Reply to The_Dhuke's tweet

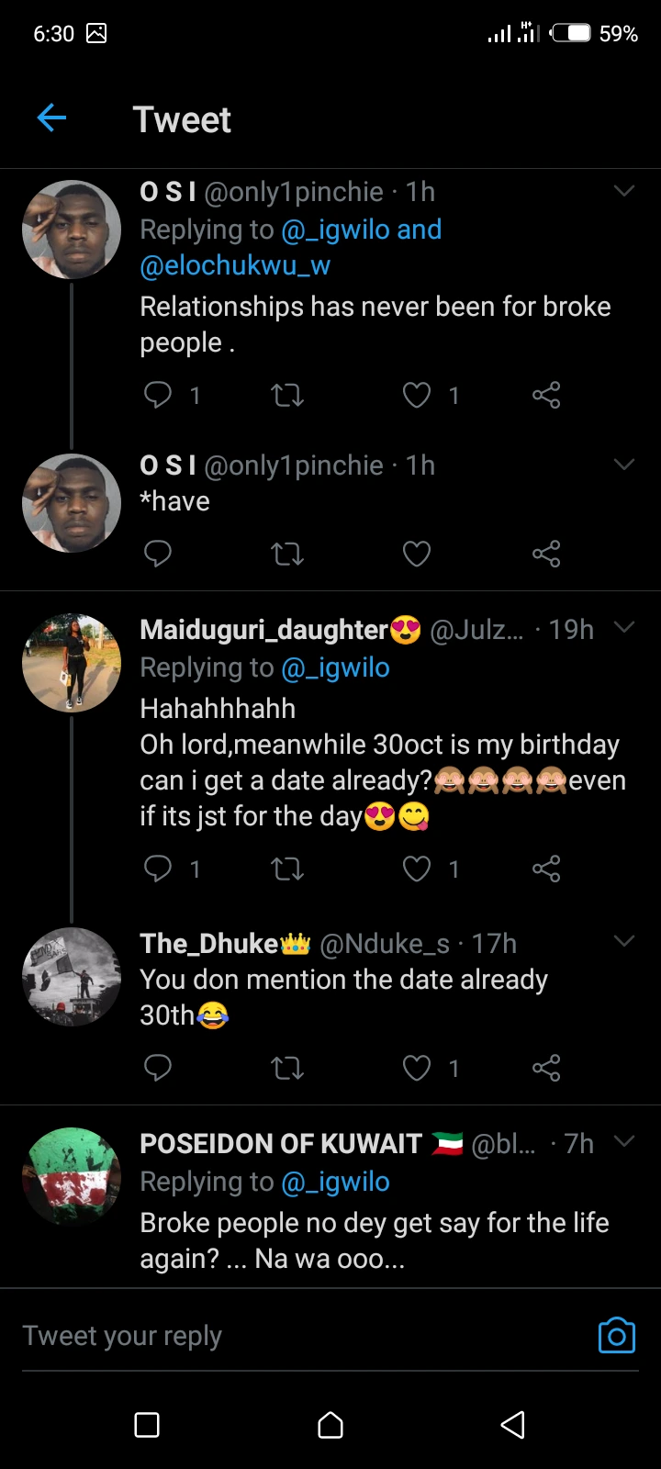coord(158,1068)
